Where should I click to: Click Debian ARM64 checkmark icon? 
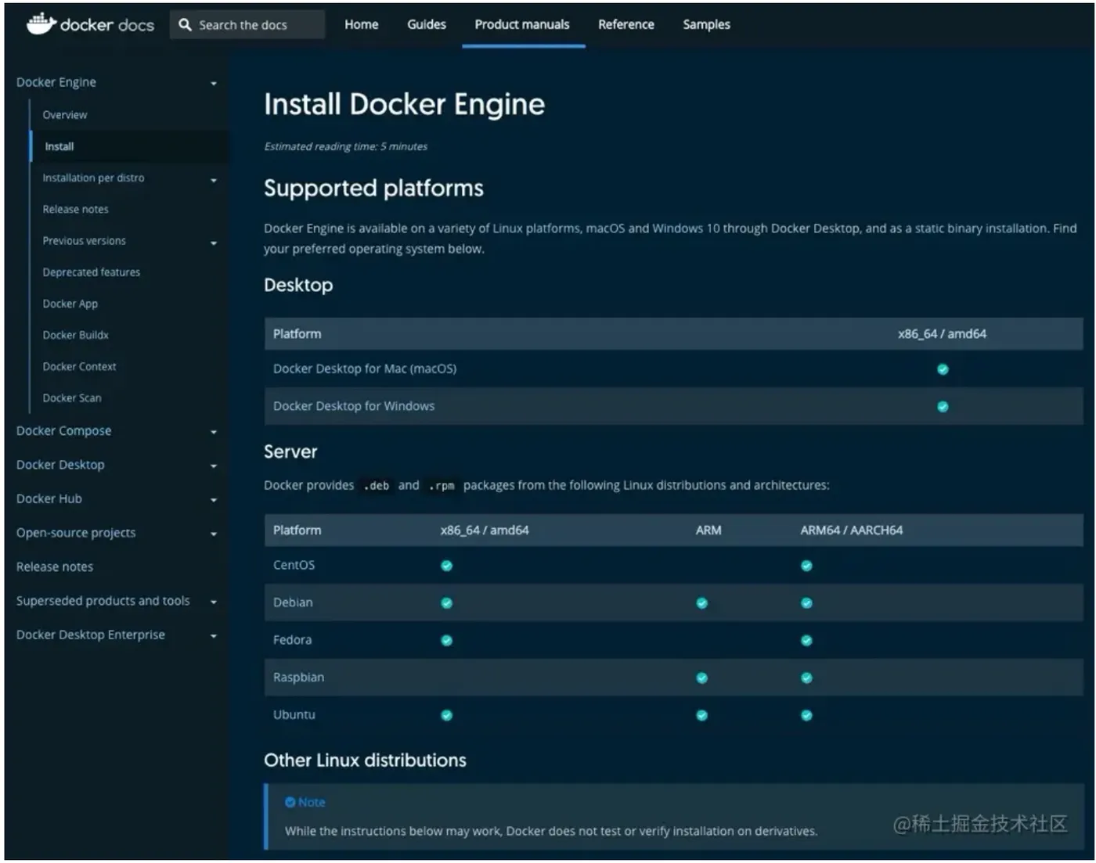coord(806,603)
